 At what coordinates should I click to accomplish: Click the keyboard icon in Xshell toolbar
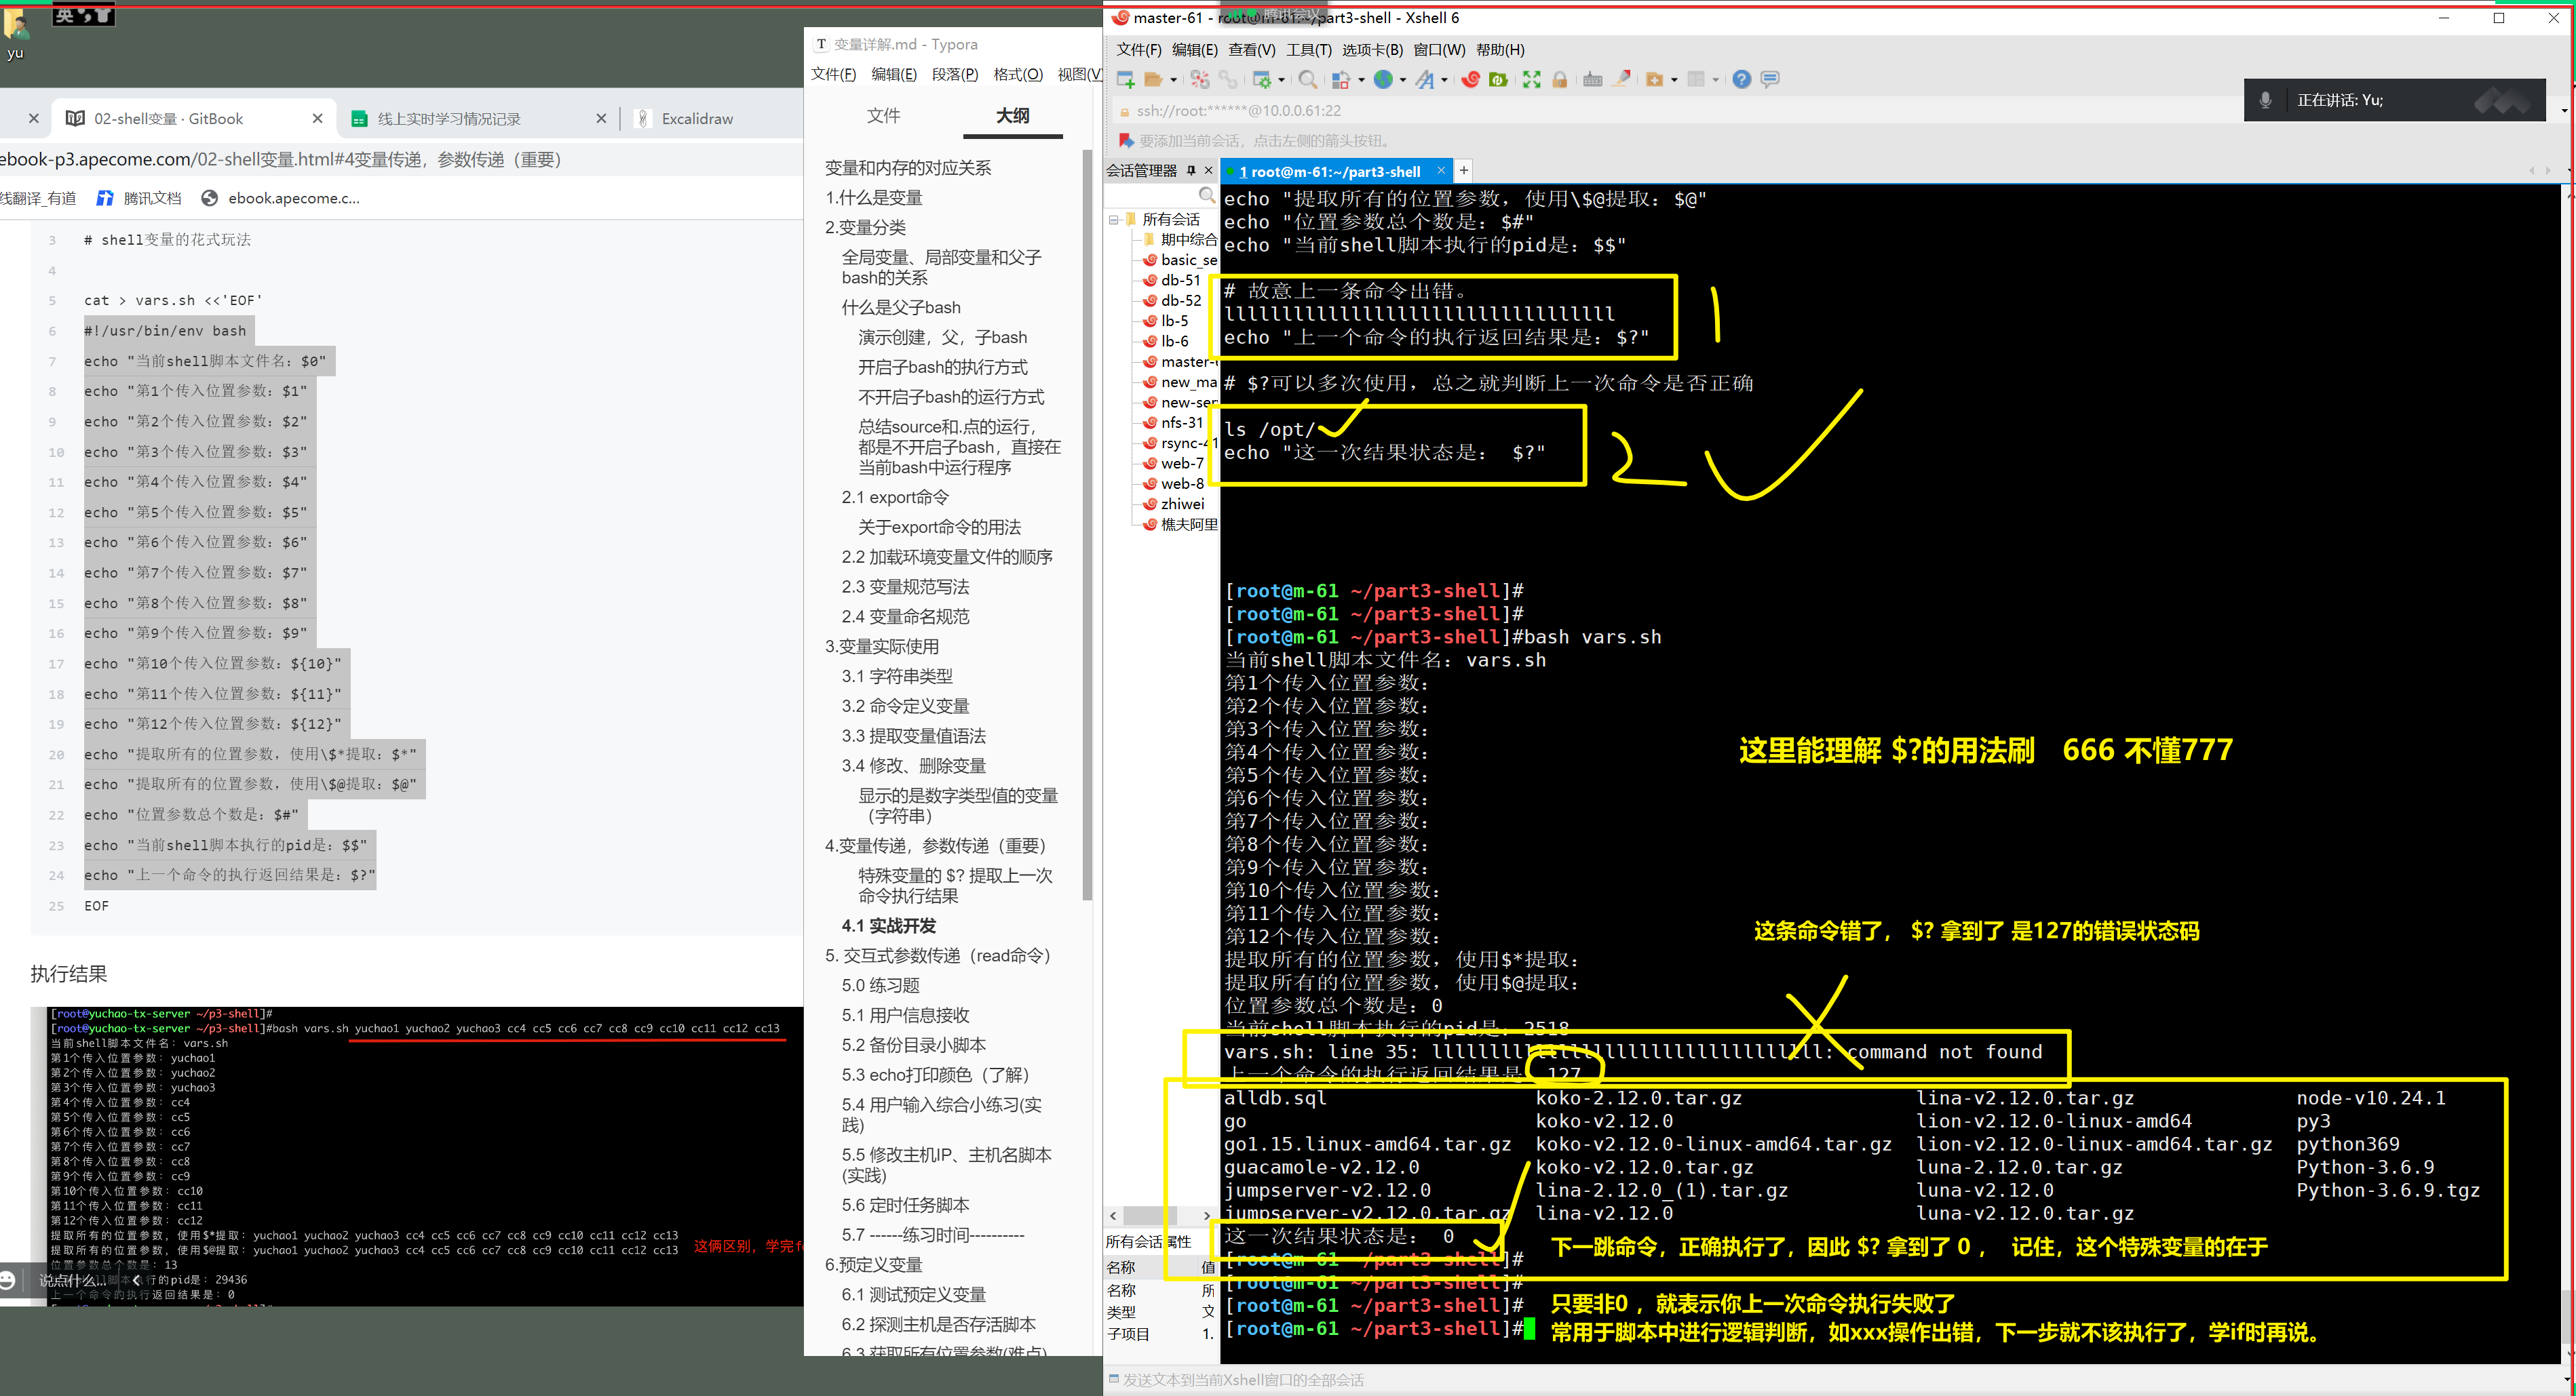(x=1593, y=80)
